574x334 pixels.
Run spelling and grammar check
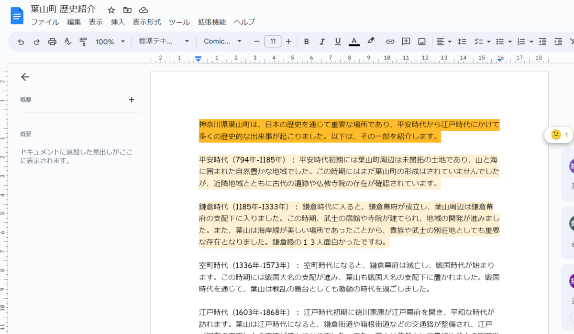[x=67, y=42]
